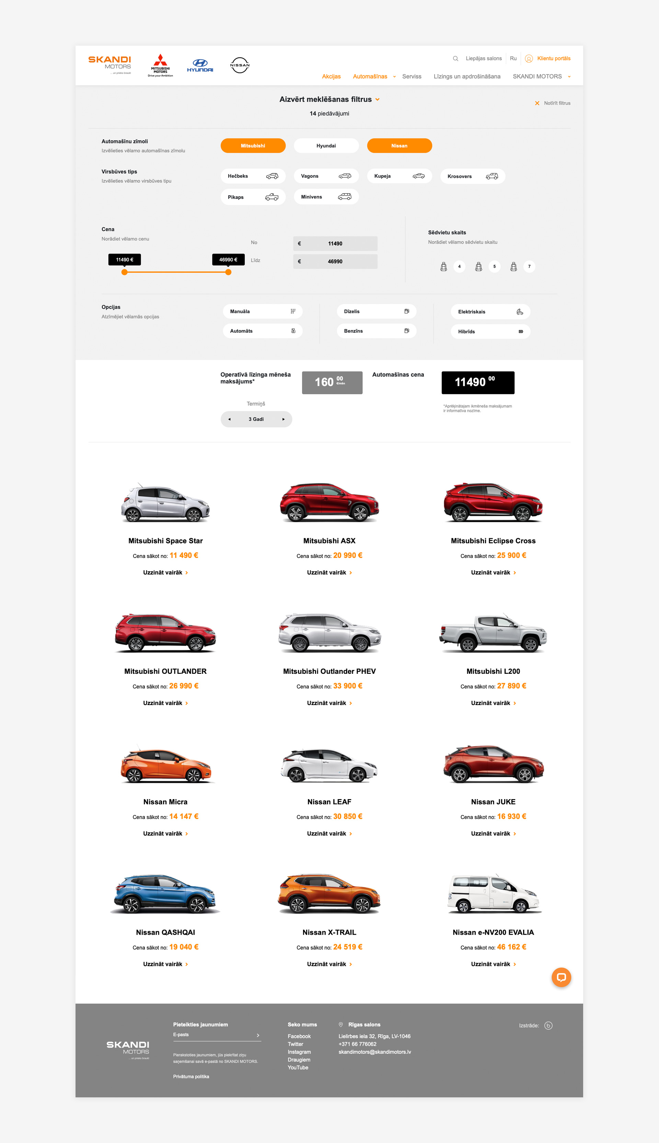The height and width of the screenshot is (1143, 659).
Task: Click the Rīgas salons location pin icon
Action: pyautogui.click(x=341, y=1025)
